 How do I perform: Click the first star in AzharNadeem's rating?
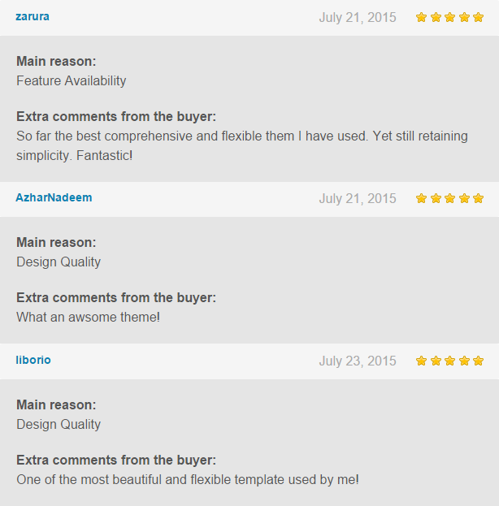point(422,198)
